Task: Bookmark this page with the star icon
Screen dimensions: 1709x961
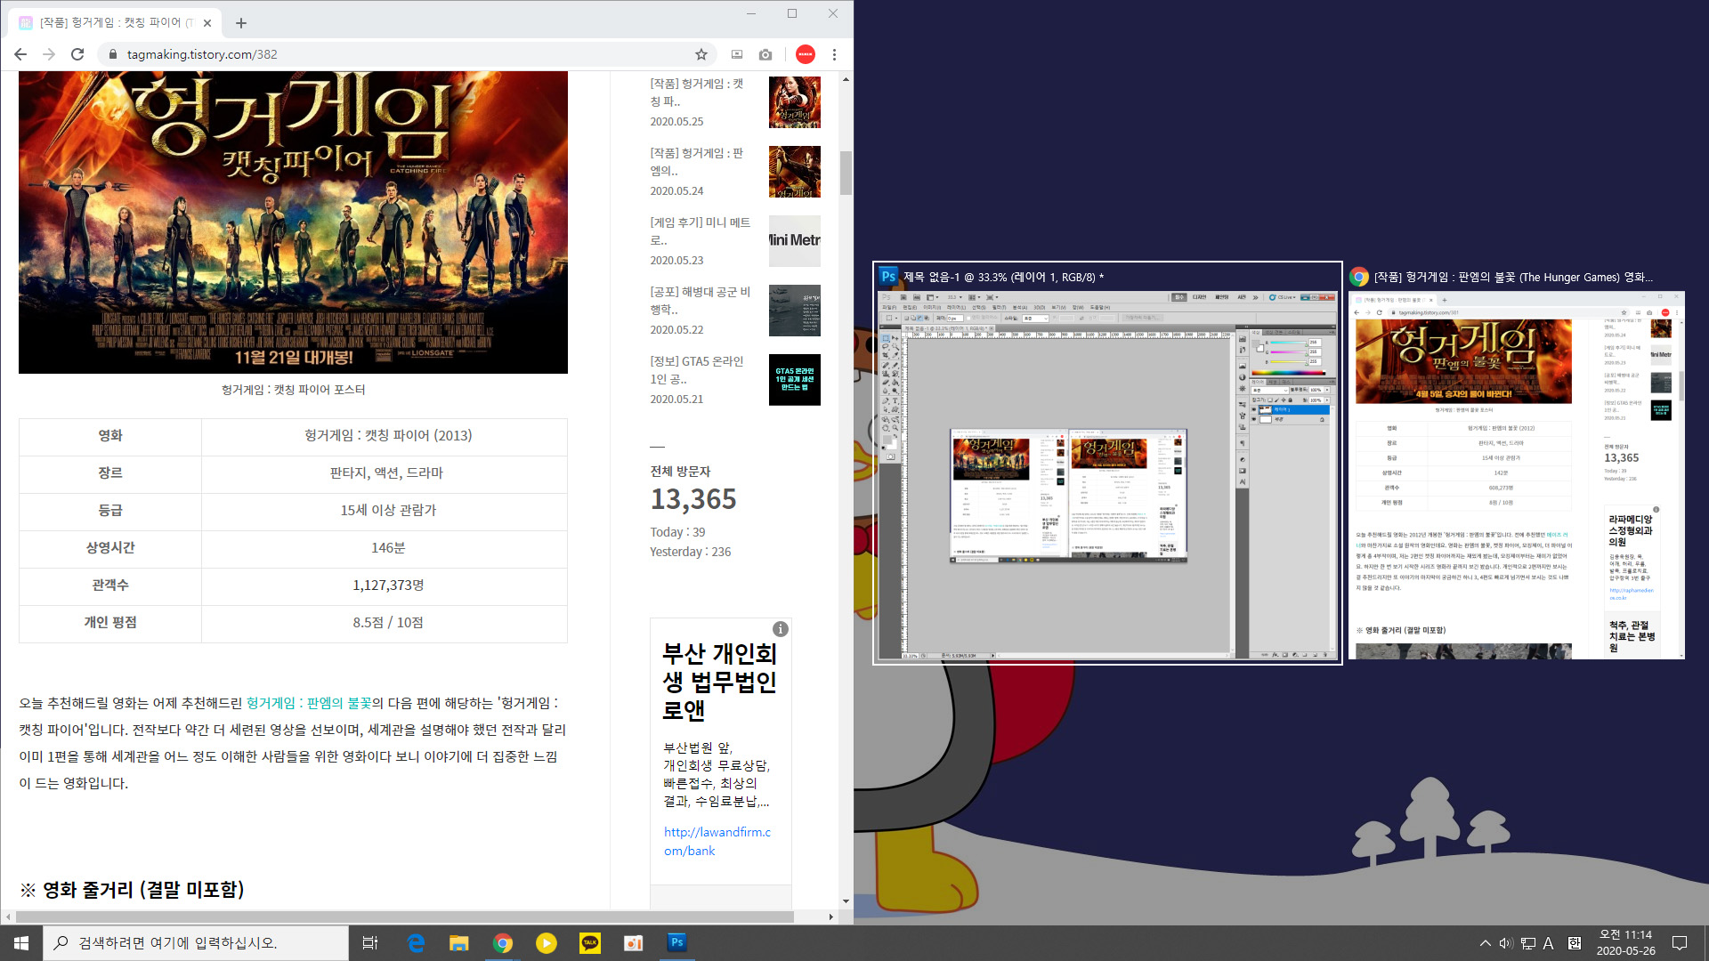Action: (x=701, y=54)
